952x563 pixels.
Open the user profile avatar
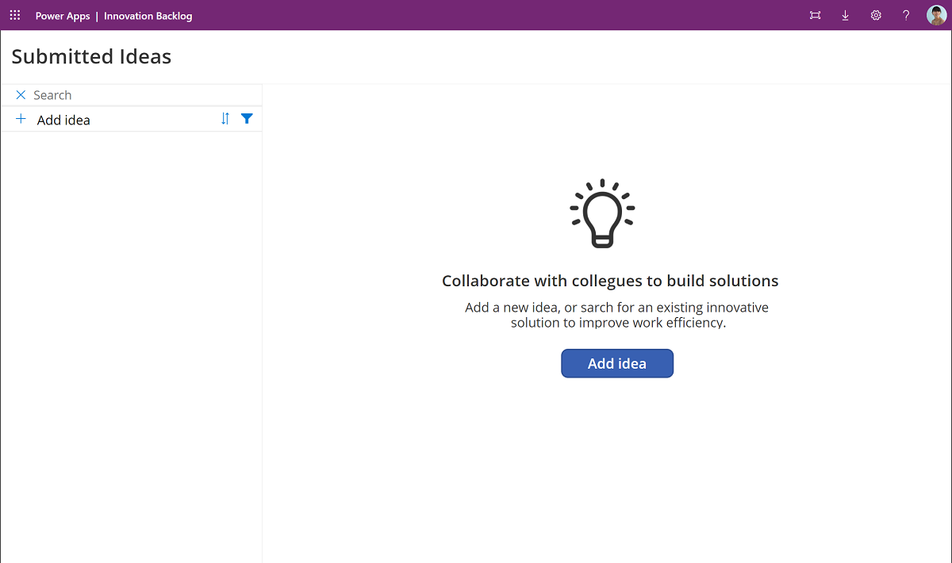pos(936,15)
